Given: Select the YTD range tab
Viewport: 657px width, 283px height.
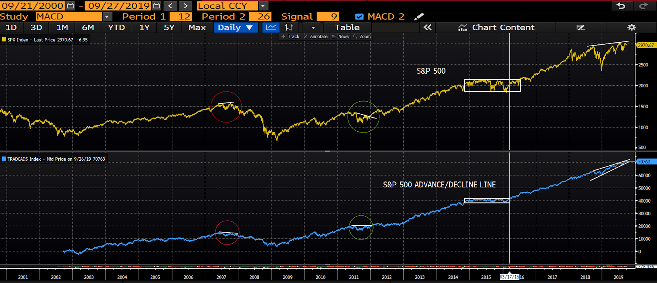Looking at the screenshot, I should point(116,27).
